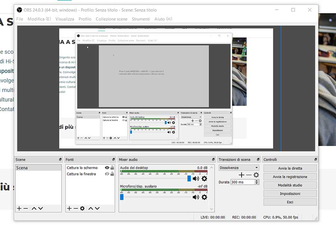Viewport: 336px width, 225px height.
Task: Click Avvia la diretta button
Action: [290, 168]
